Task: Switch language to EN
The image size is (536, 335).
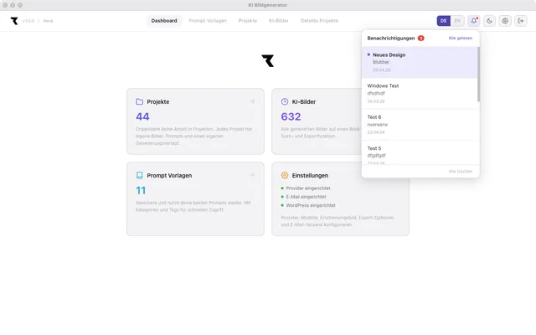Action: pyautogui.click(x=457, y=21)
